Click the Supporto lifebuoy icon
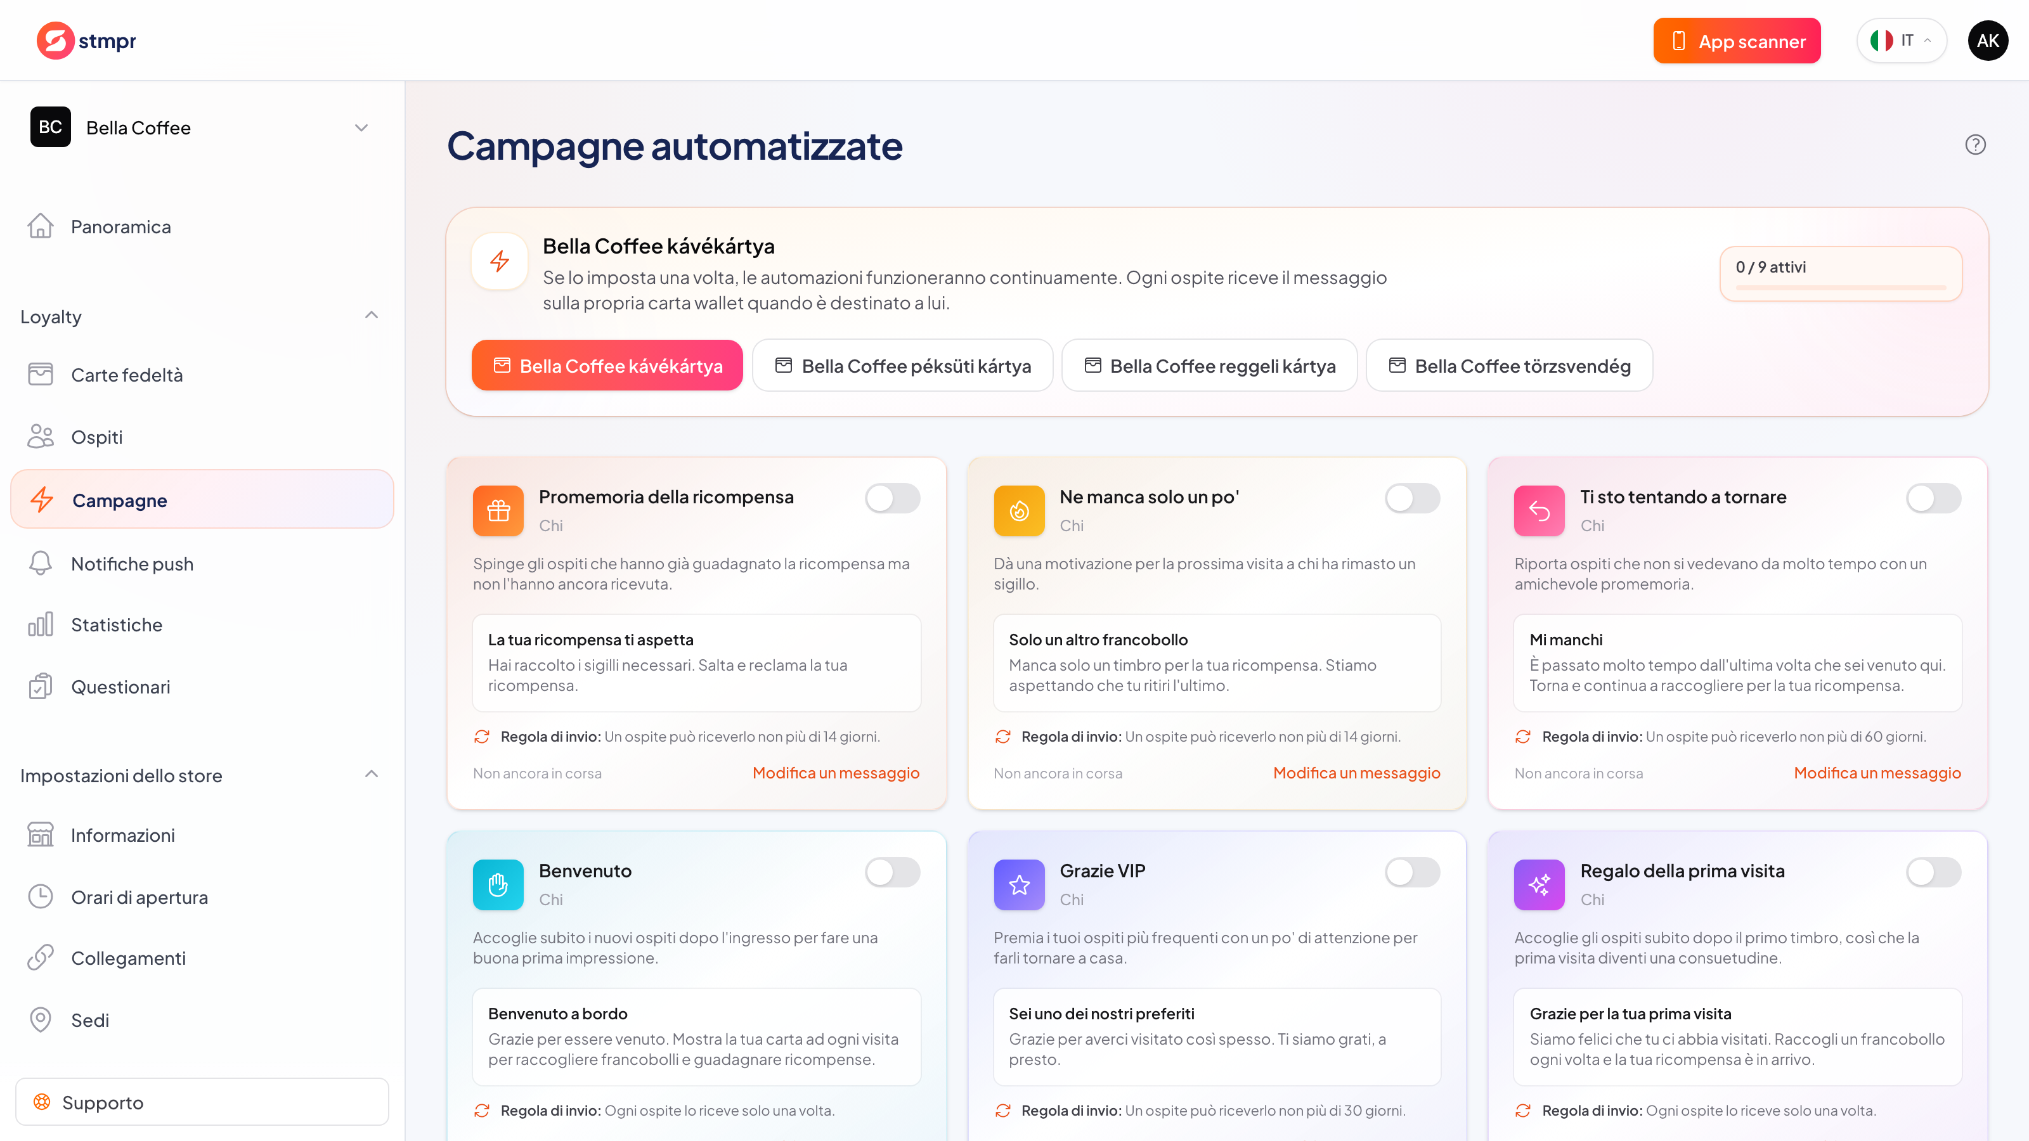 [x=42, y=1102]
